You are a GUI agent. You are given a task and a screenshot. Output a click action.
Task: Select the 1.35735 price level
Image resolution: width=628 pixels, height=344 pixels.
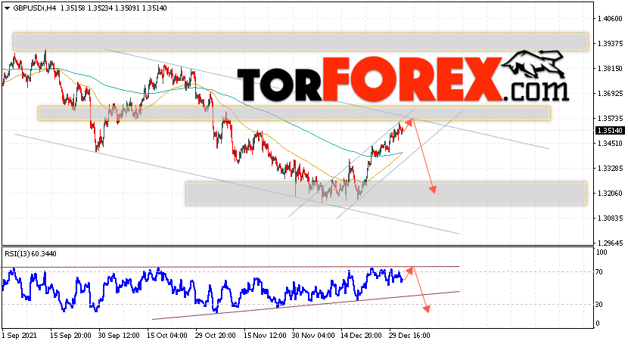click(610, 119)
